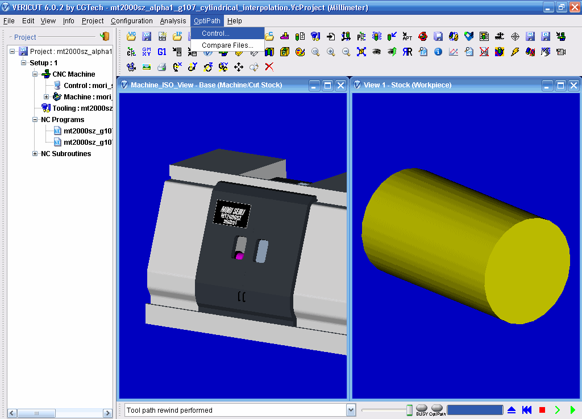Image resolution: width=582 pixels, height=419 pixels.
Task: Maximize the View 1 - Stock window
Action: (560, 85)
